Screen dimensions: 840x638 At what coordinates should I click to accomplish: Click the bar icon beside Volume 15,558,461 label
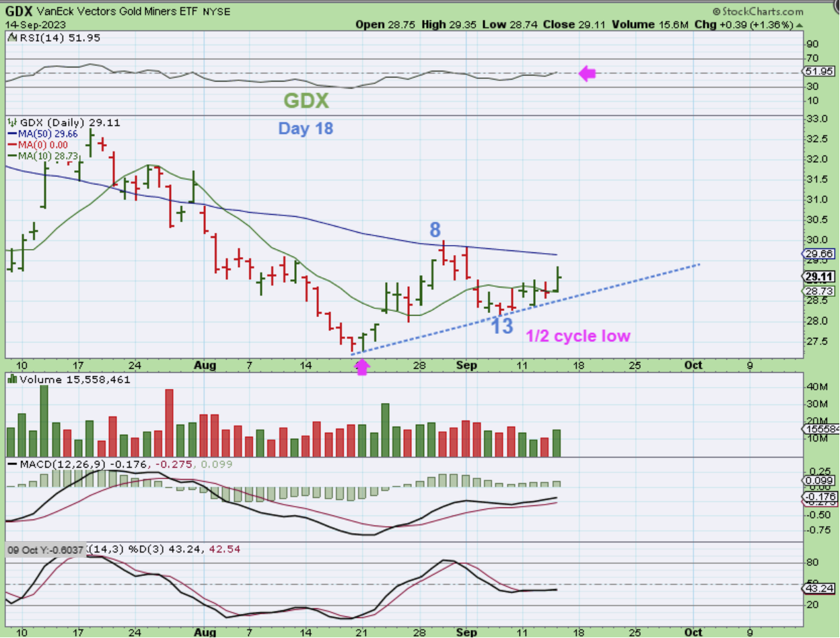(x=13, y=380)
